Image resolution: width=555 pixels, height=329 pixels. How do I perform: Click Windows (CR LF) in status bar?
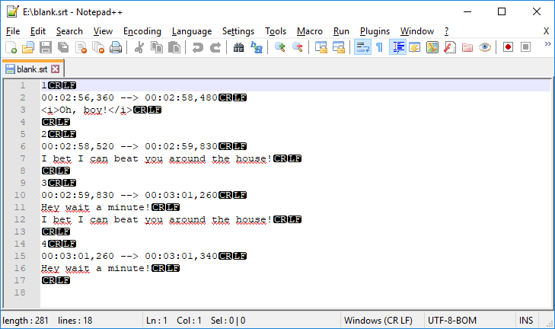click(378, 321)
